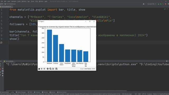Open the Current File run configuration dropdown
Viewport: 169px width, 95px height.
[152, 4]
